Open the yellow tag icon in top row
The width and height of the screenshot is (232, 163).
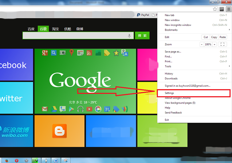[107, 53]
